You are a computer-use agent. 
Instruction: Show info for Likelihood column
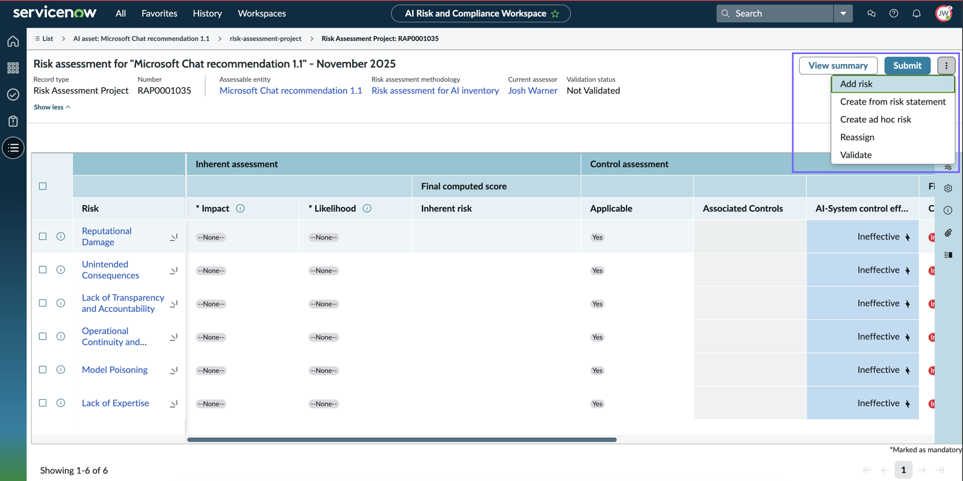point(367,209)
